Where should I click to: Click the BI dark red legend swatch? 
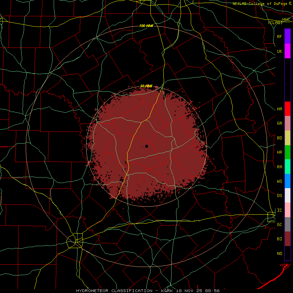(x=287, y=239)
